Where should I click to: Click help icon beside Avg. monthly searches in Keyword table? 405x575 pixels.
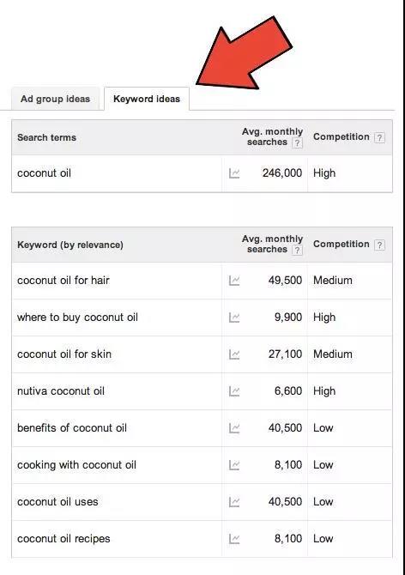click(x=297, y=250)
